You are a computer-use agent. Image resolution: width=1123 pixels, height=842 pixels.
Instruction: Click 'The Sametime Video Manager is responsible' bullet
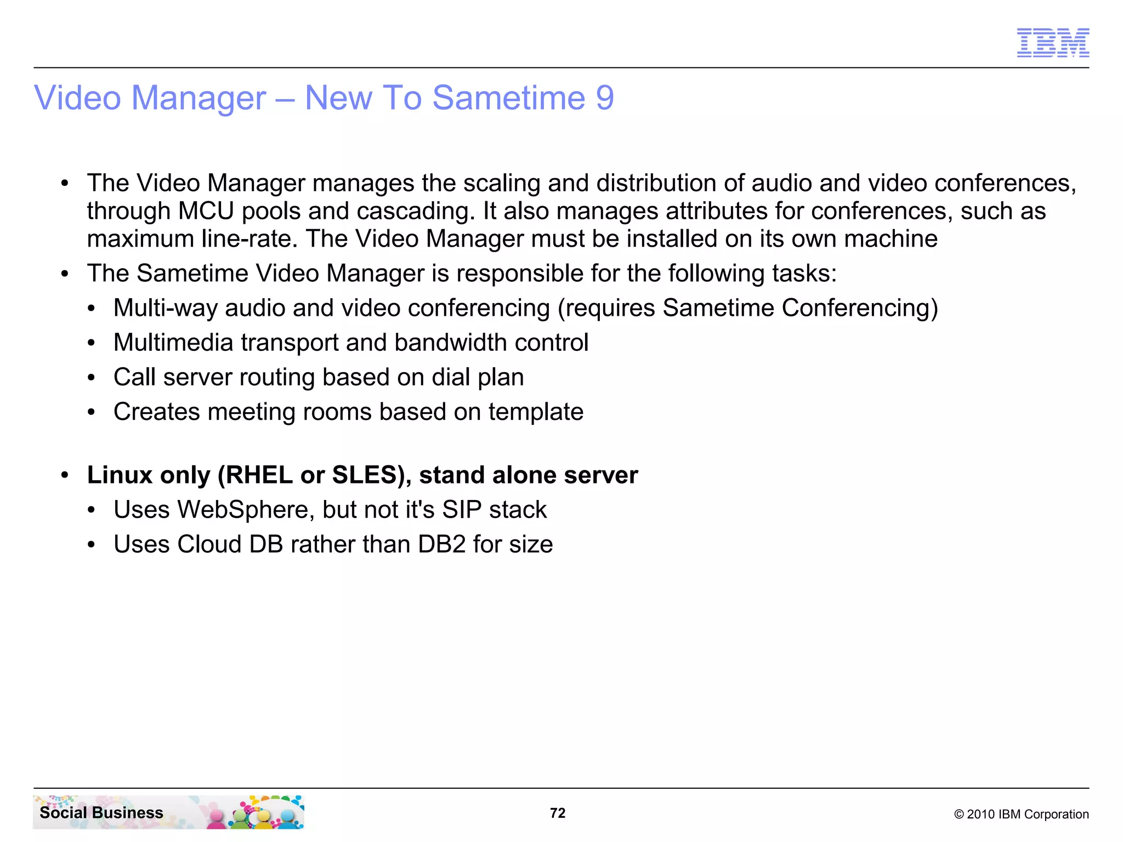tap(462, 274)
